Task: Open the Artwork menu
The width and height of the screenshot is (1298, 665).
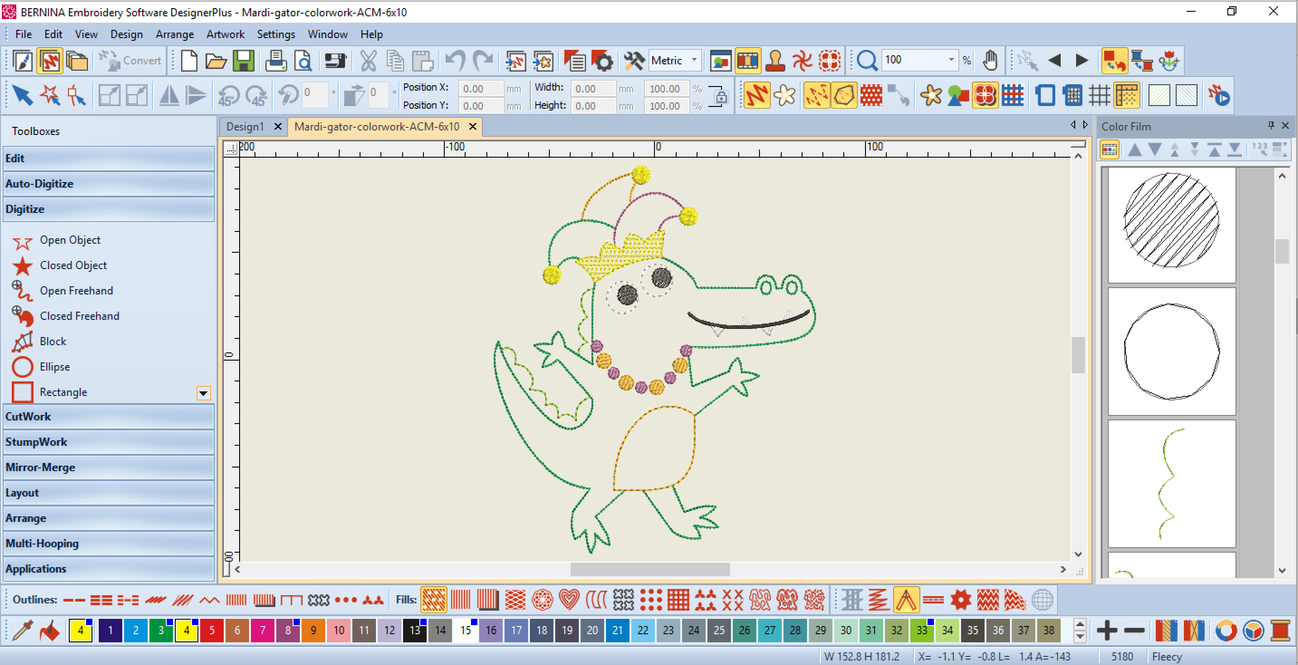Action: 225,34
